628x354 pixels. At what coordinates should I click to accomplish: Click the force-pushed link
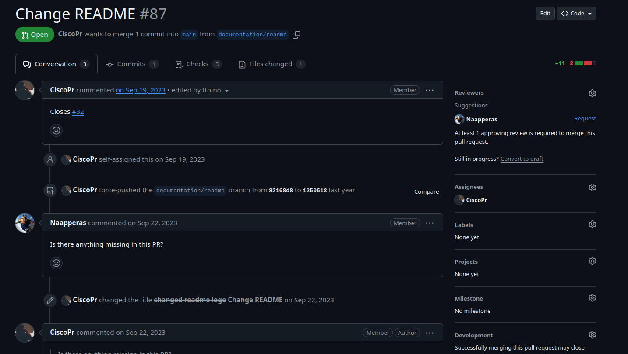(x=120, y=190)
